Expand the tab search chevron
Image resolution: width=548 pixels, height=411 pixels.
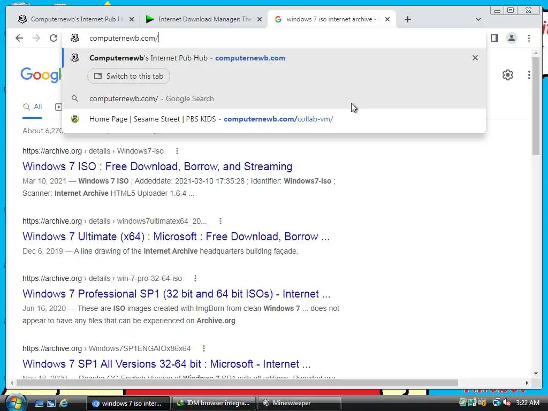point(478,19)
